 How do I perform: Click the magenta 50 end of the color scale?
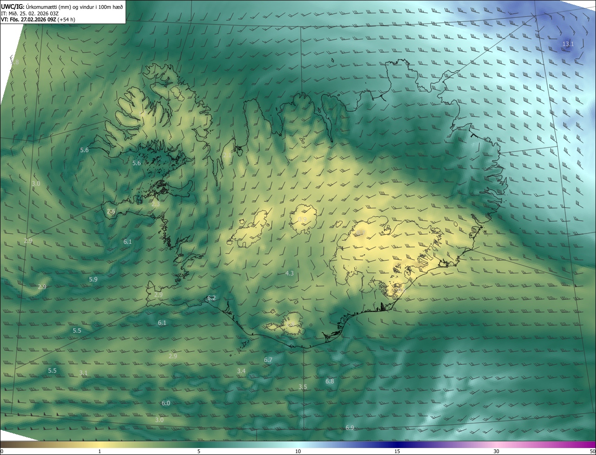[592, 451]
